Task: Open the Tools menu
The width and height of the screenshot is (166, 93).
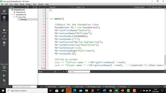Action: pyautogui.click(x=34, y=4)
